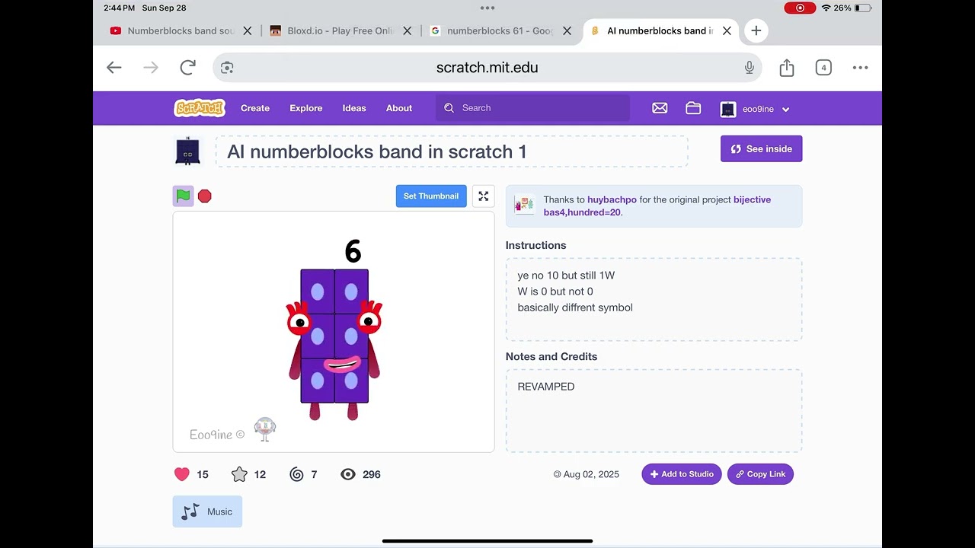The width and height of the screenshot is (975, 548).
Task: Open the browser share menu
Action: pos(787,68)
